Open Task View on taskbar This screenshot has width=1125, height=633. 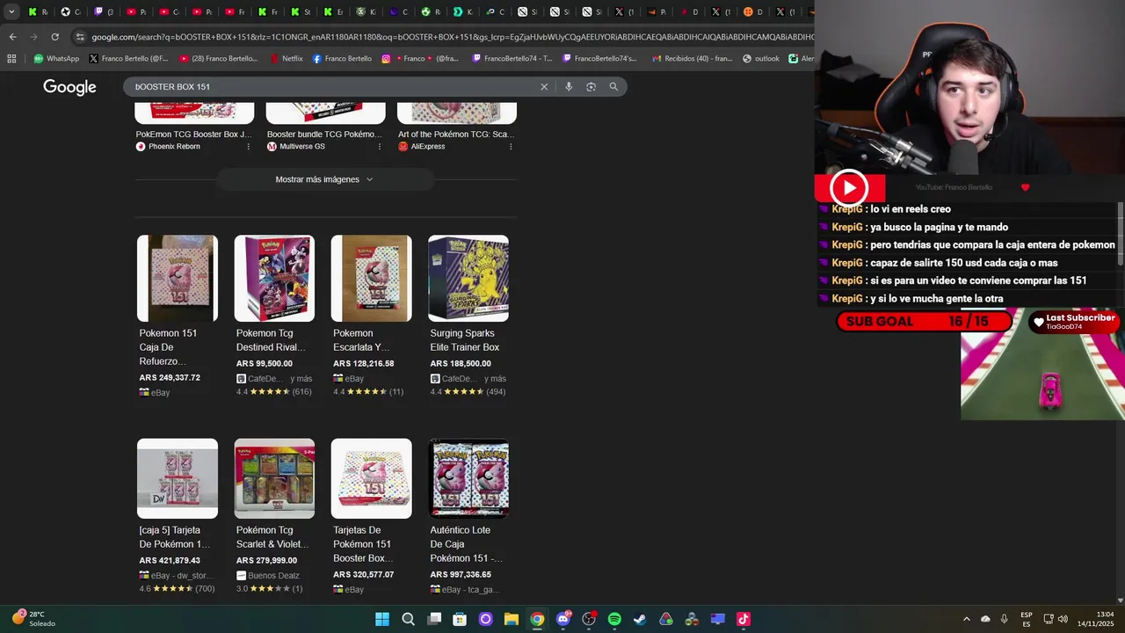pos(434,619)
